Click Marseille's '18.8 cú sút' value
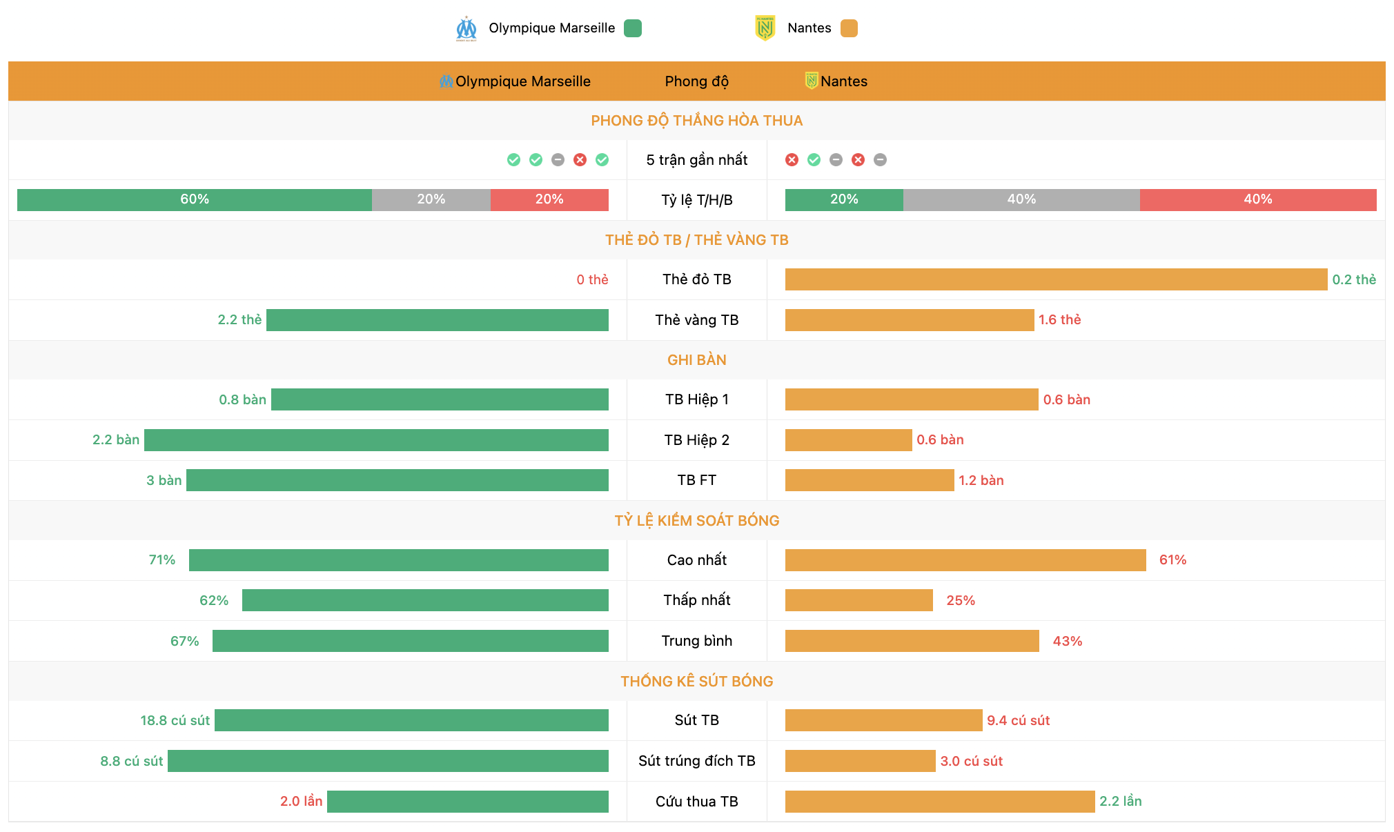This screenshot has width=1394, height=832. (175, 720)
